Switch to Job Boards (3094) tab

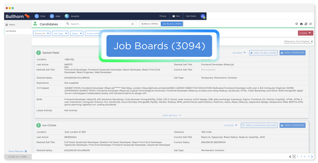click(172, 24)
